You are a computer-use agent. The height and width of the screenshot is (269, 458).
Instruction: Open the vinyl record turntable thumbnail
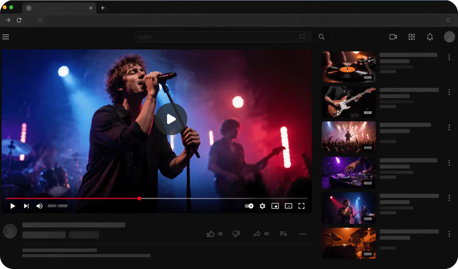click(x=349, y=67)
